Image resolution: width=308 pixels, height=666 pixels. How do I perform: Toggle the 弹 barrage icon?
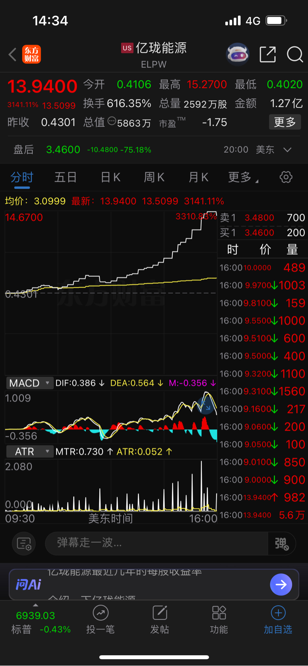click(282, 543)
